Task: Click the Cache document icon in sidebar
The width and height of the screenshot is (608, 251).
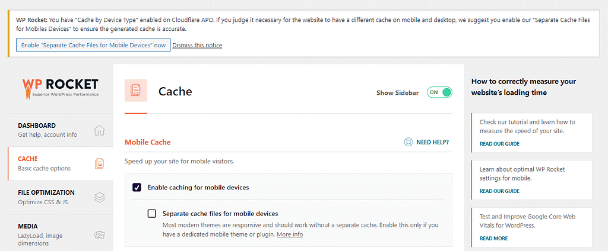Action: pos(100,163)
